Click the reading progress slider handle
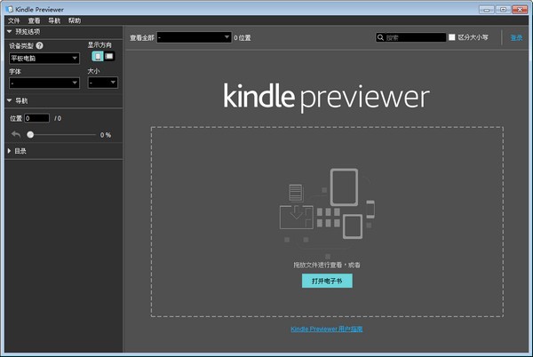533x357 pixels. 30,135
